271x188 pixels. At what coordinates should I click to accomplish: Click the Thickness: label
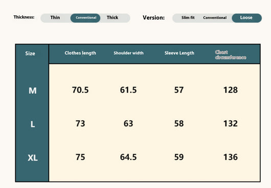[x=24, y=17]
